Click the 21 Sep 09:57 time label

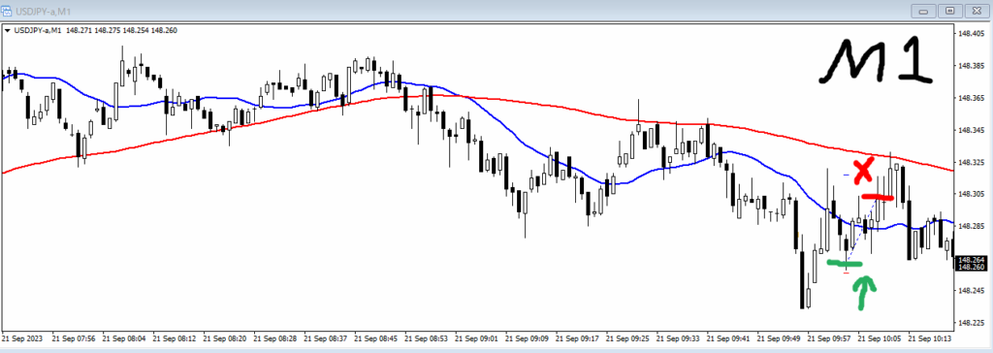pos(829,338)
